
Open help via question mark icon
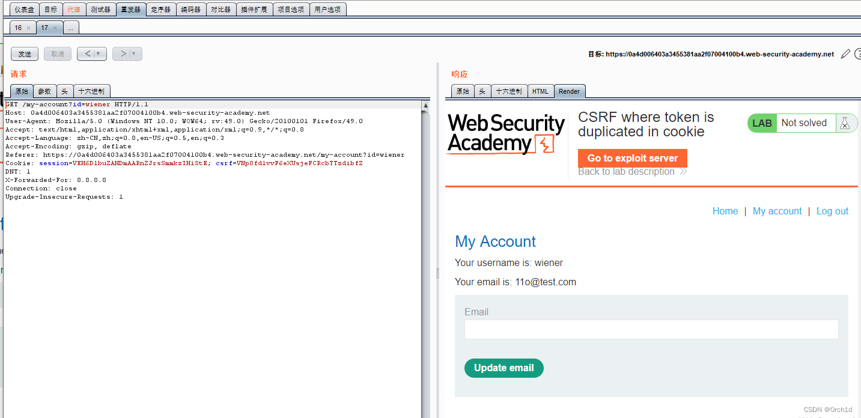click(x=858, y=54)
